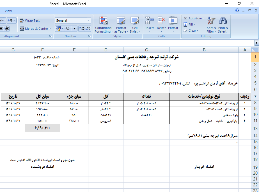The width and height of the screenshot is (259, 192).
Task: Select the unit price cell '۵۷,۰۰۰'
Action: pyautogui.click(x=74, y=109)
